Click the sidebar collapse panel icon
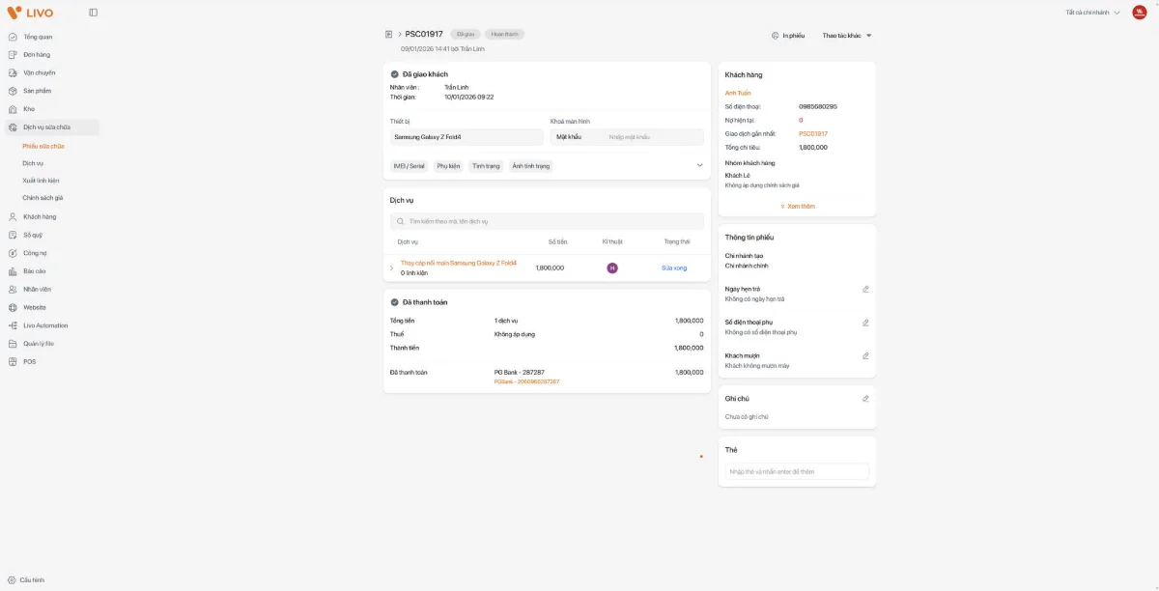This screenshot has height=591, width=1159. (93, 13)
